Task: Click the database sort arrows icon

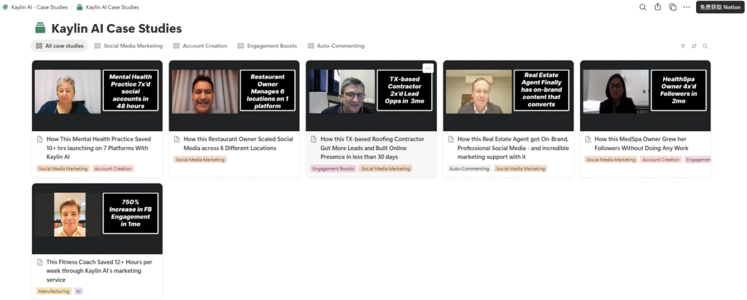Action: click(x=694, y=46)
